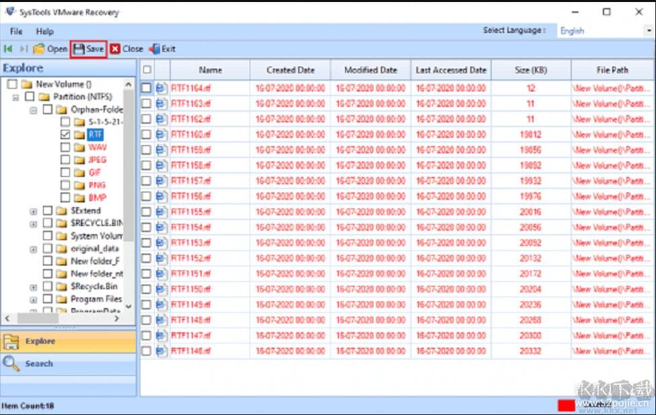Viewport: 656px width, 415px height.
Task: Uncheck the RTF folder checkbox
Action: coord(65,135)
